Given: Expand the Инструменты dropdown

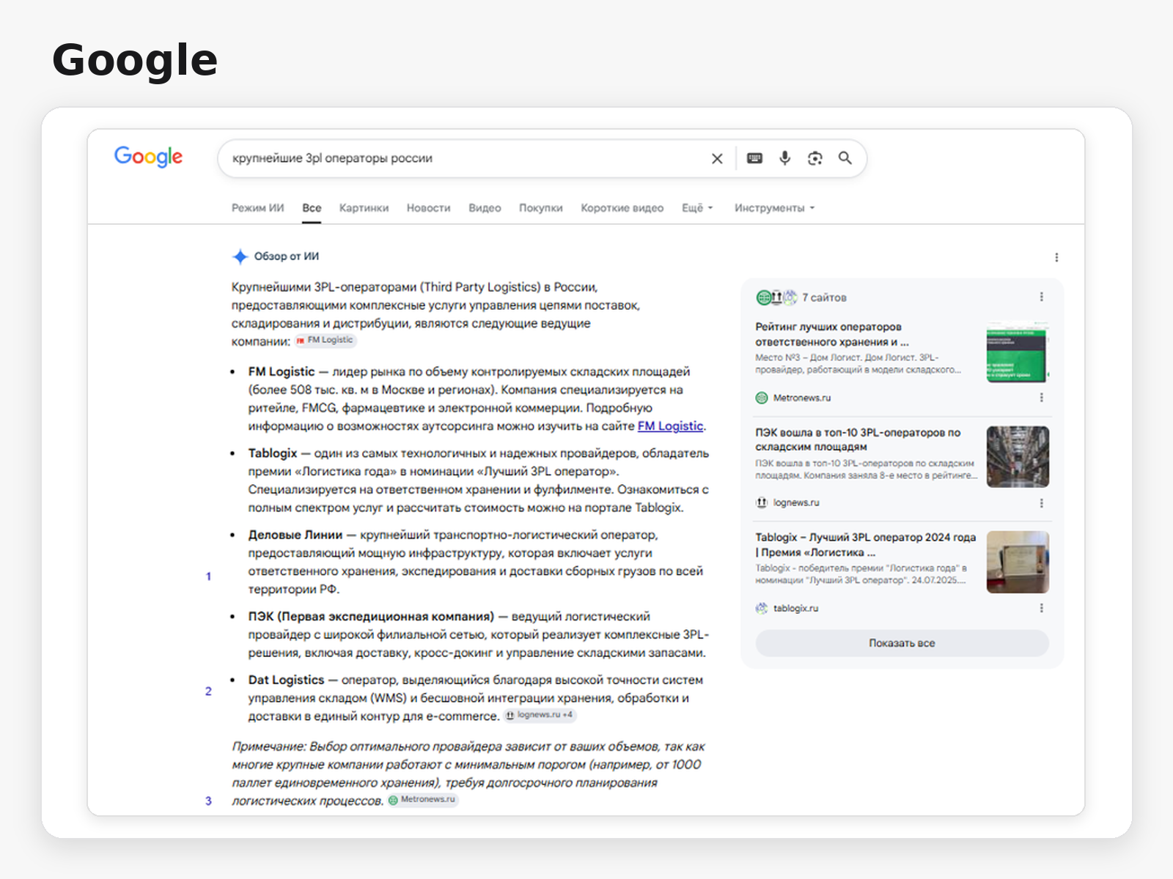Looking at the screenshot, I should [775, 208].
